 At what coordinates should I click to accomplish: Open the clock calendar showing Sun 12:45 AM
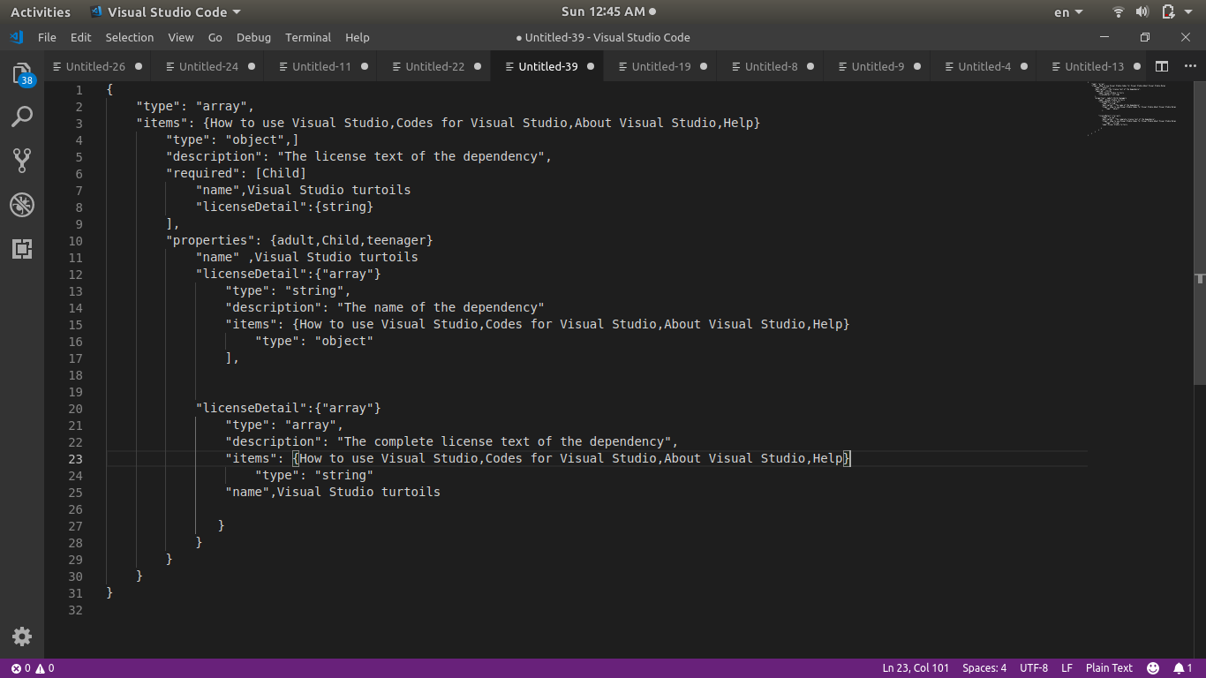pos(607,12)
